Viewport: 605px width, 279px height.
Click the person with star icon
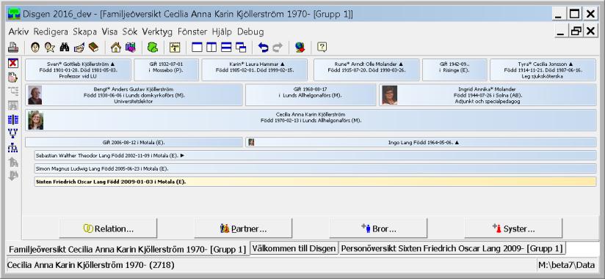pos(49,48)
